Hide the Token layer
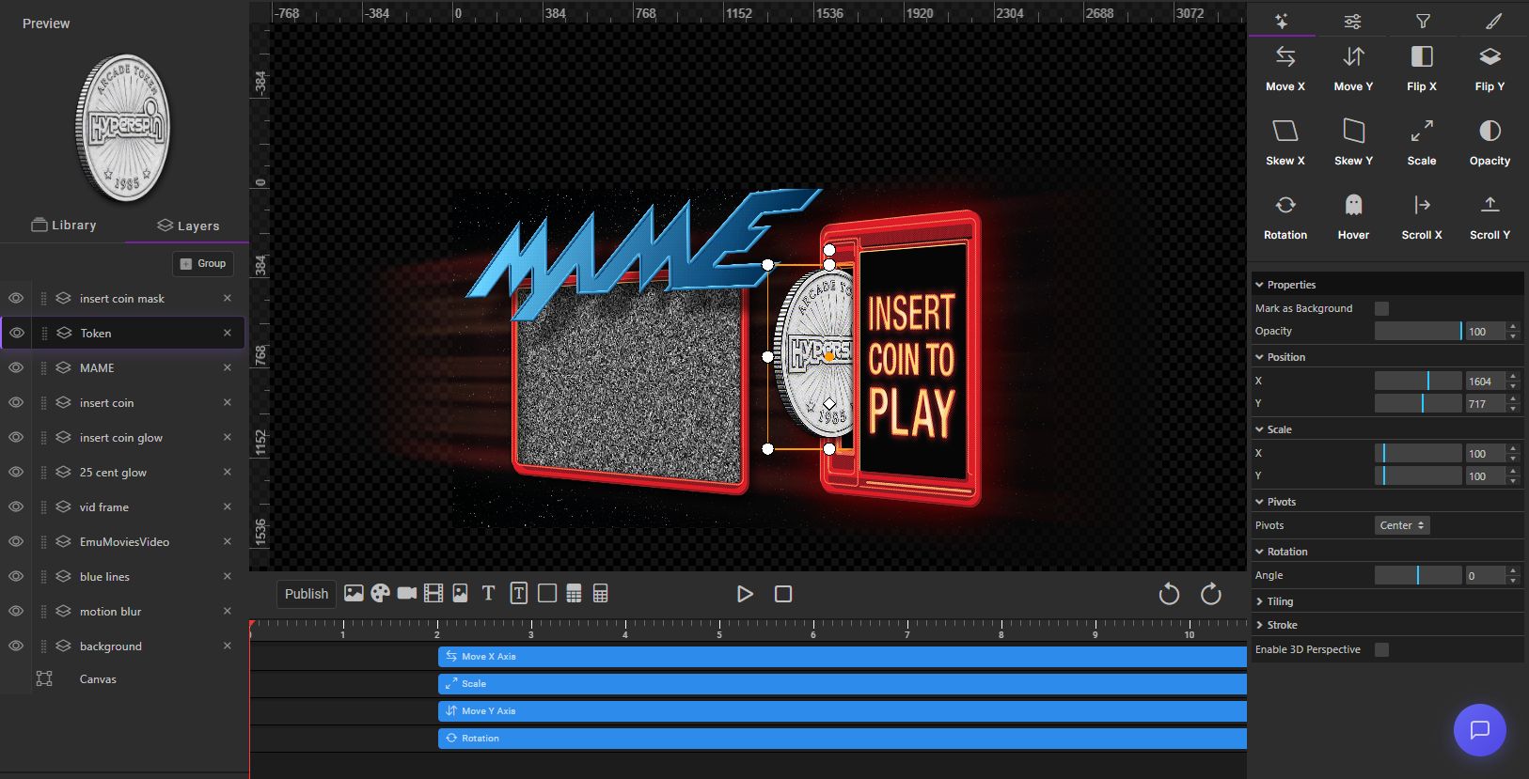Screen dimensions: 1529x779 point(16,333)
